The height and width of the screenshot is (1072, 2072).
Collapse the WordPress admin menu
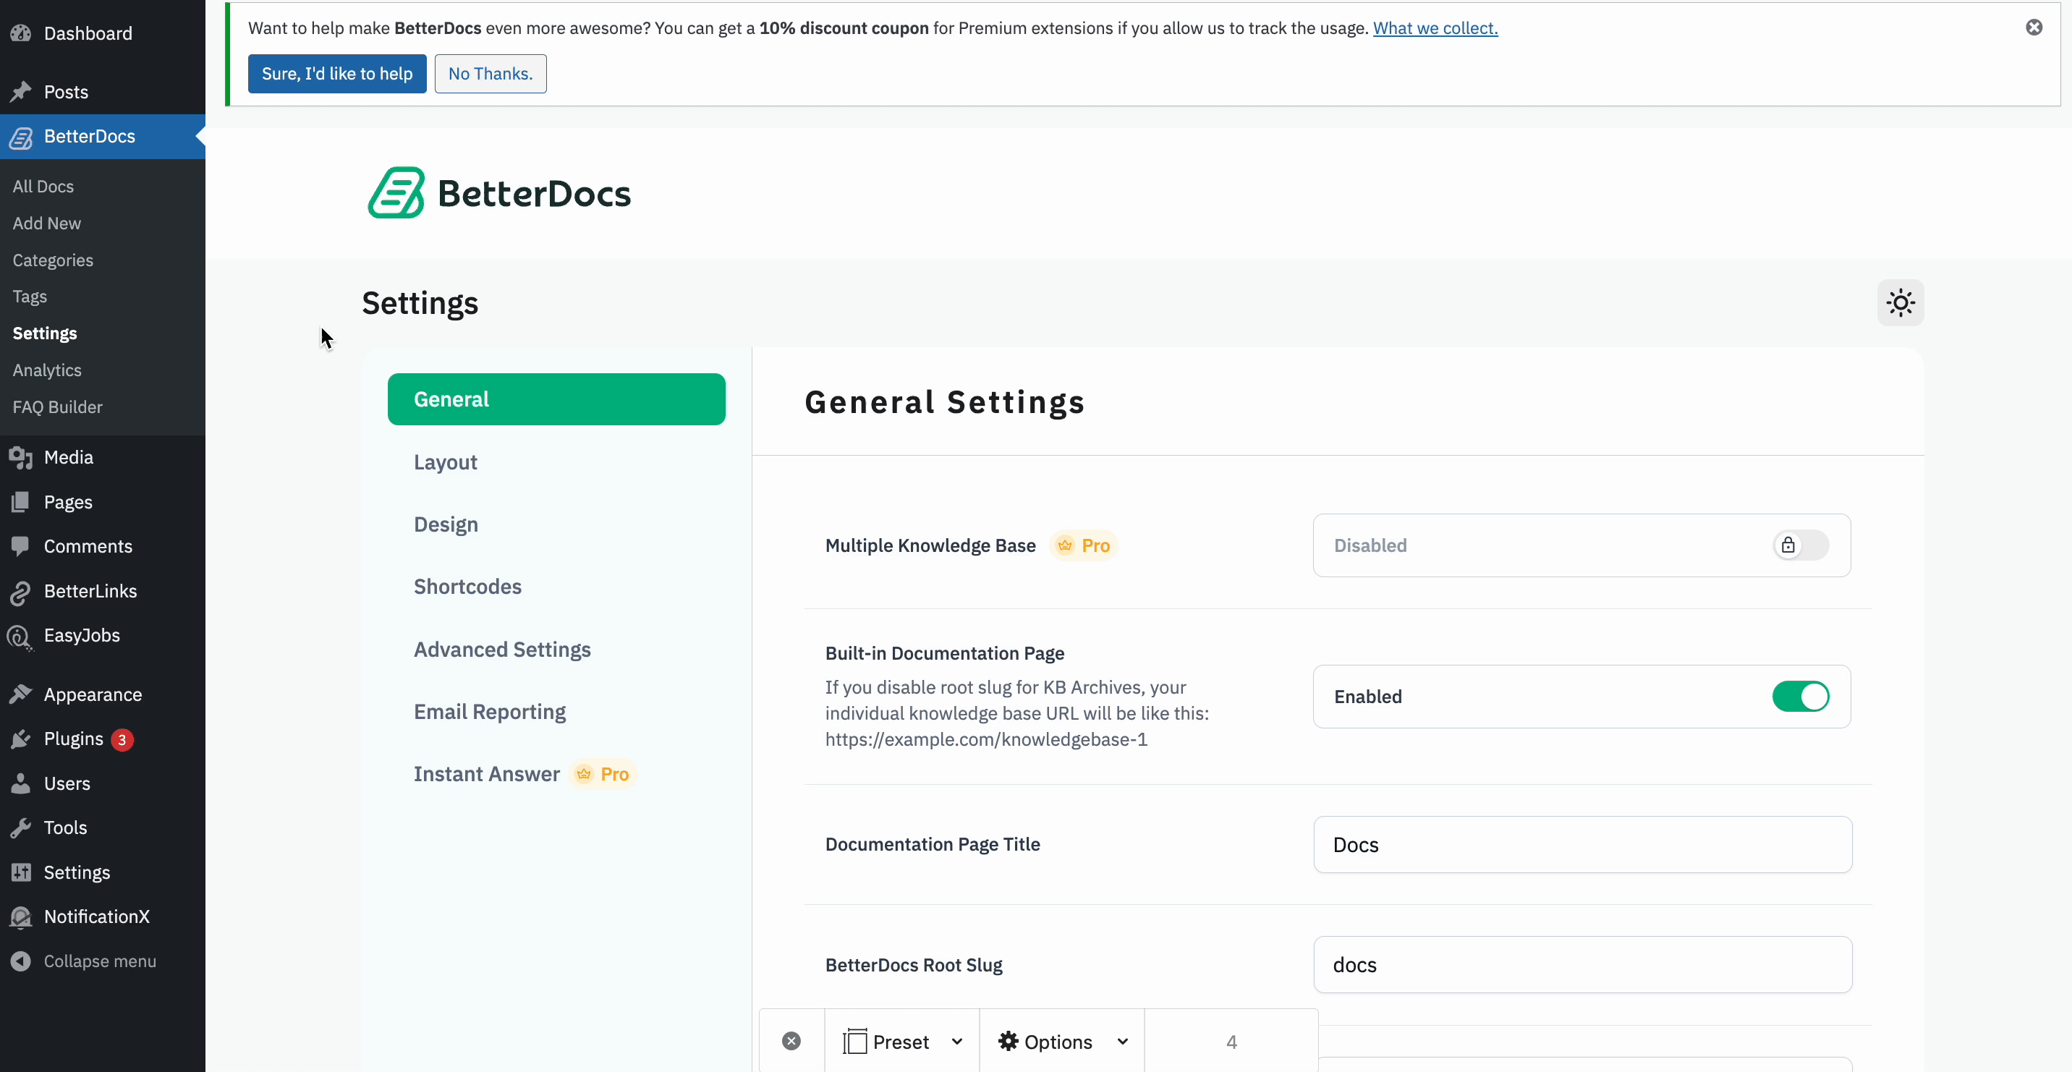[x=99, y=961]
